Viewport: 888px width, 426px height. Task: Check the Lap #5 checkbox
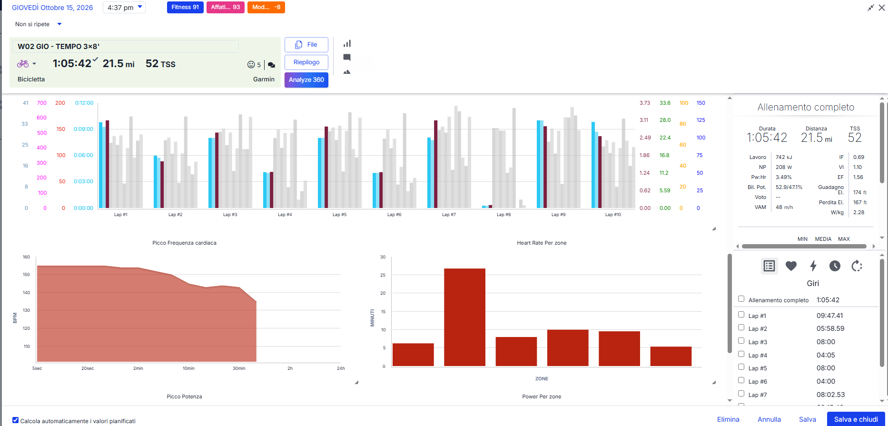(741, 367)
